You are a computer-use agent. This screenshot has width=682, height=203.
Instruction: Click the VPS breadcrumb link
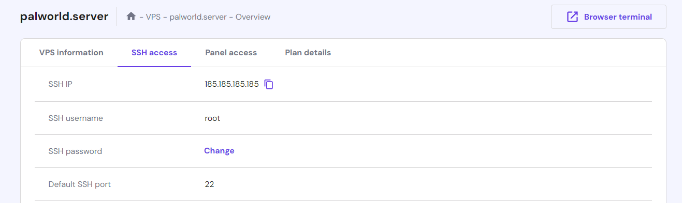point(153,17)
